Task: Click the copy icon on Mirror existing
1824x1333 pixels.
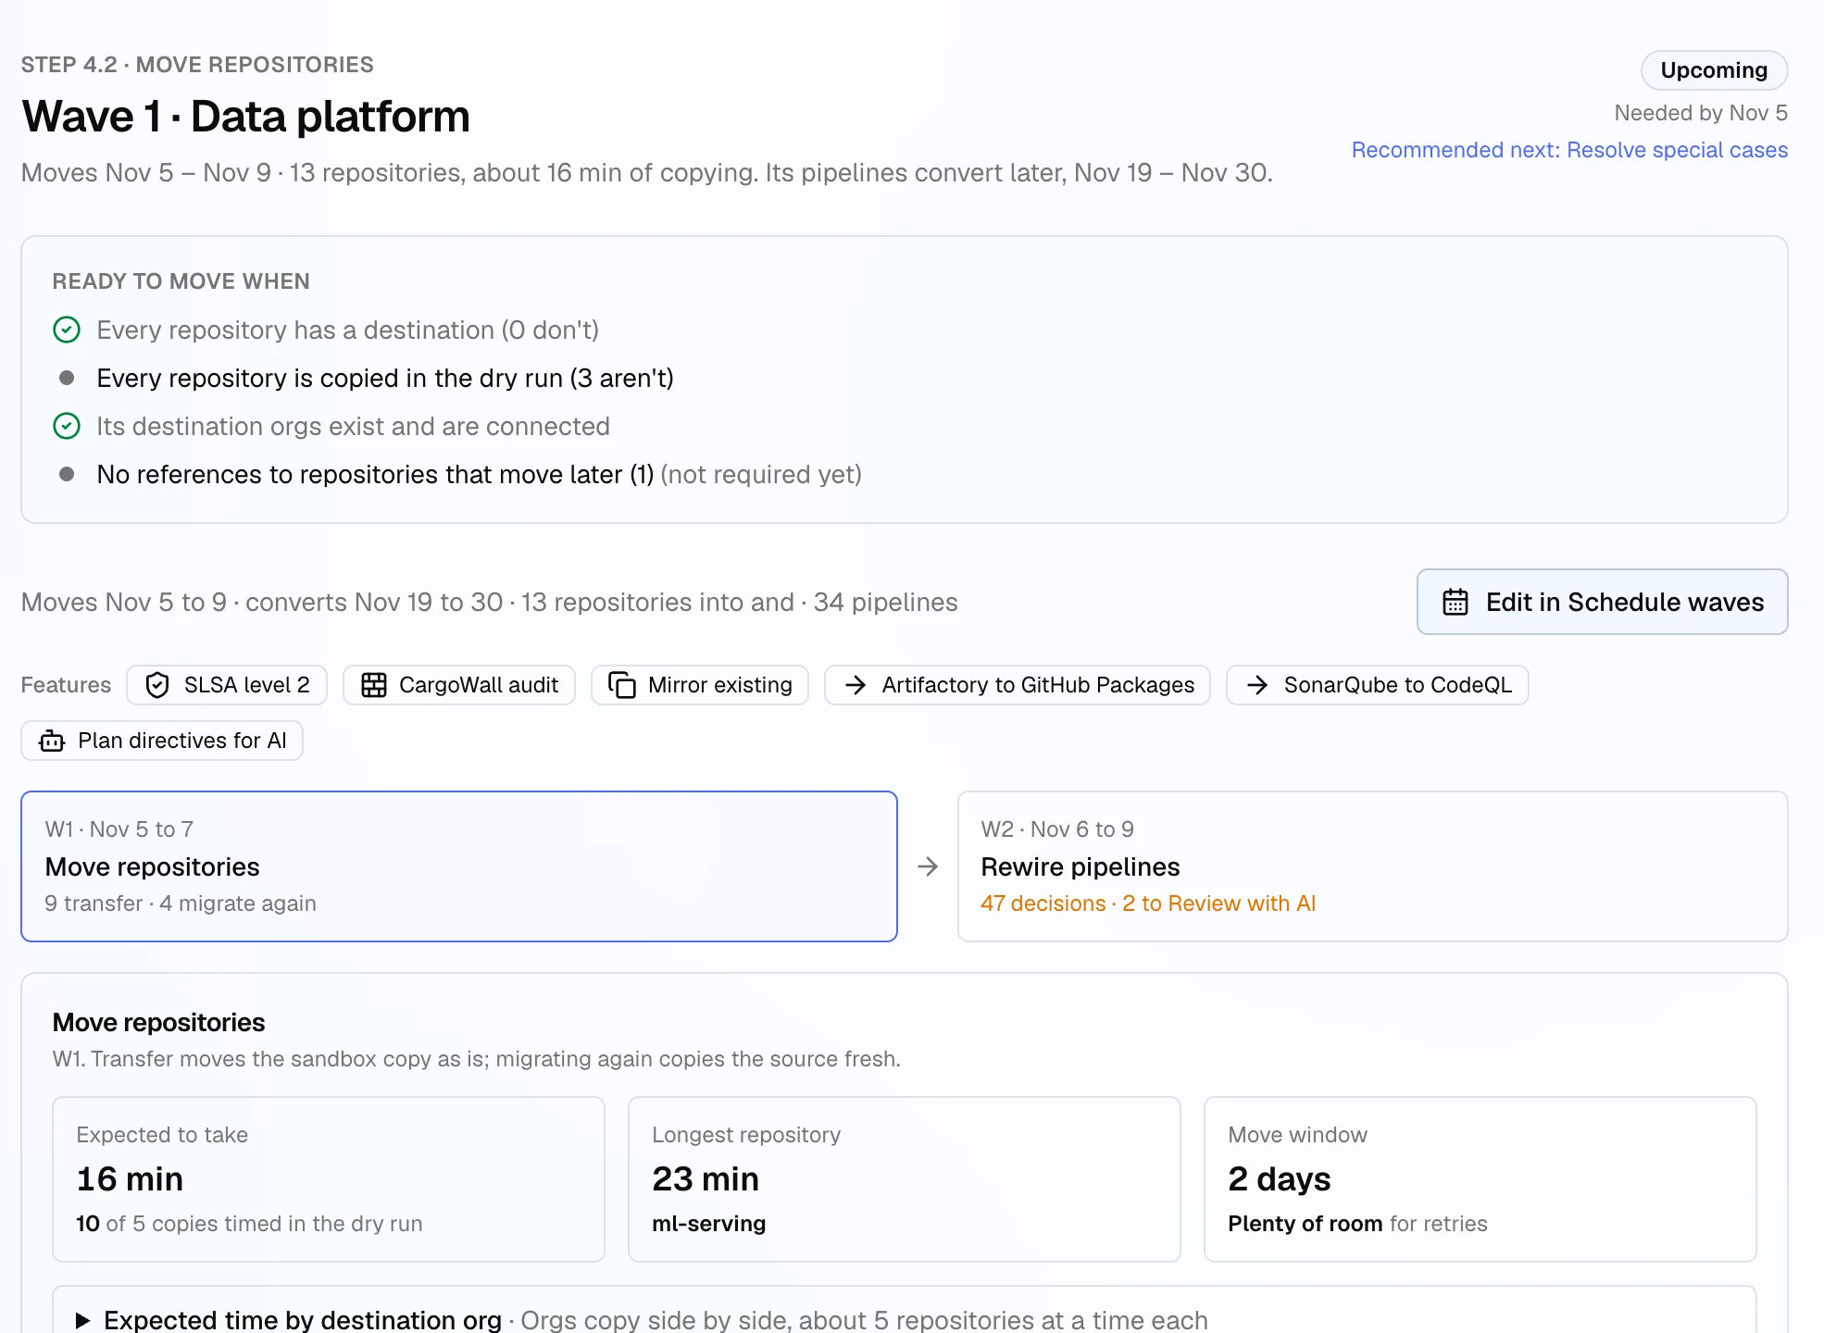Action: tap(622, 686)
